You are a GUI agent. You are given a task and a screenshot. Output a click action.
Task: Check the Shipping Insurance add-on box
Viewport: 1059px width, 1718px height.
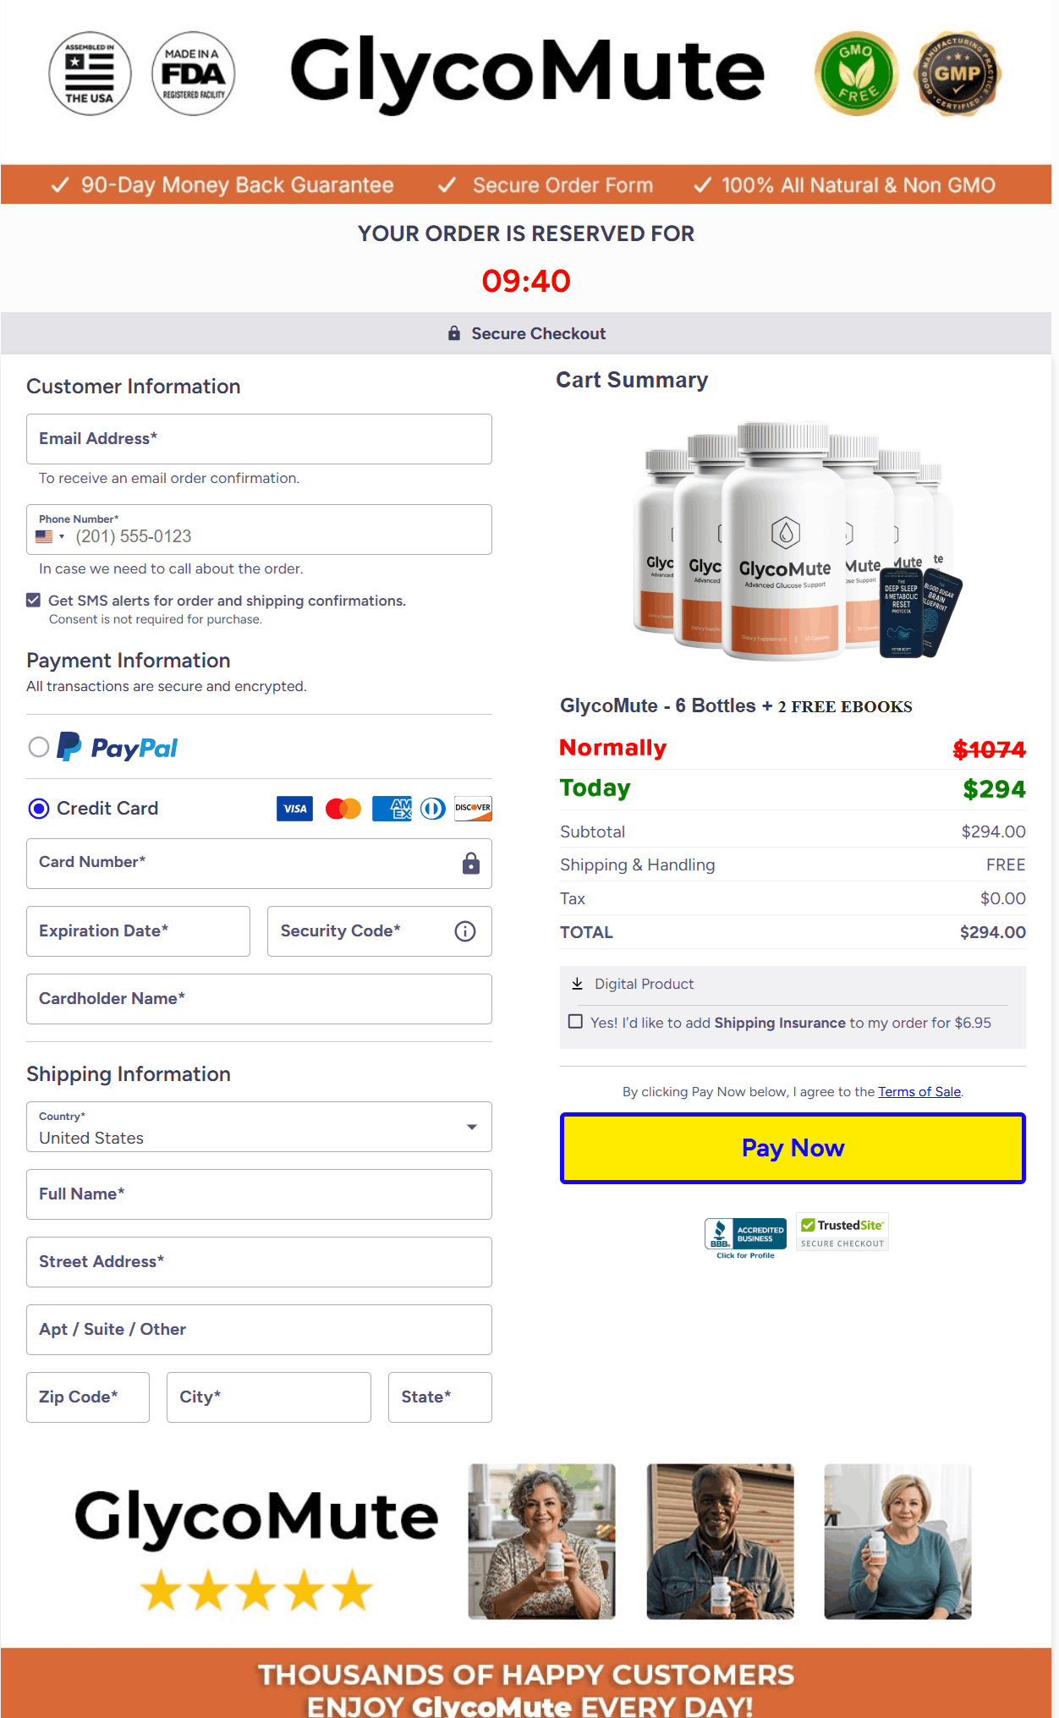click(x=576, y=1022)
